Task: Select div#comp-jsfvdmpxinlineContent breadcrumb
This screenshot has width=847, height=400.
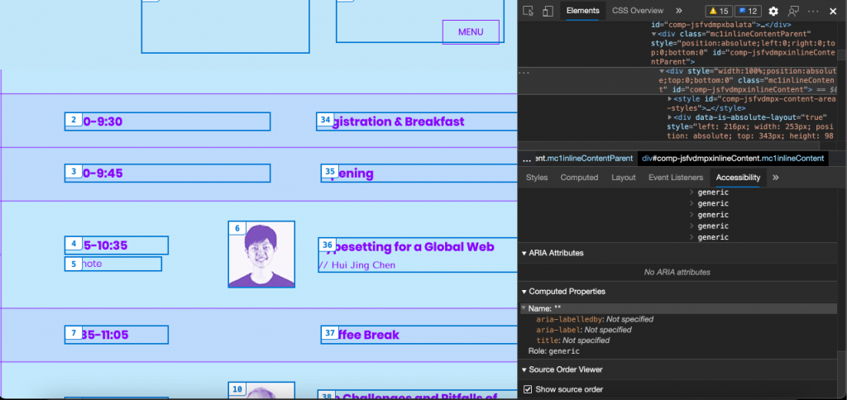Action: (733, 159)
